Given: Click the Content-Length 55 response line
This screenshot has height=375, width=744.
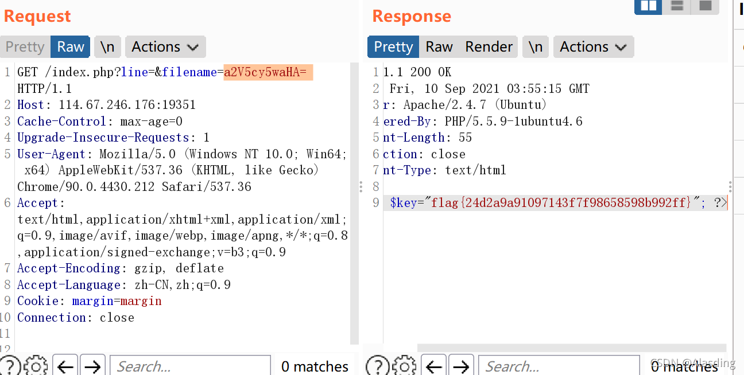Looking at the screenshot, I should [428, 138].
